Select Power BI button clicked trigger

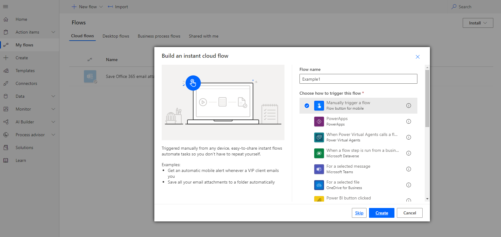[358, 198]
